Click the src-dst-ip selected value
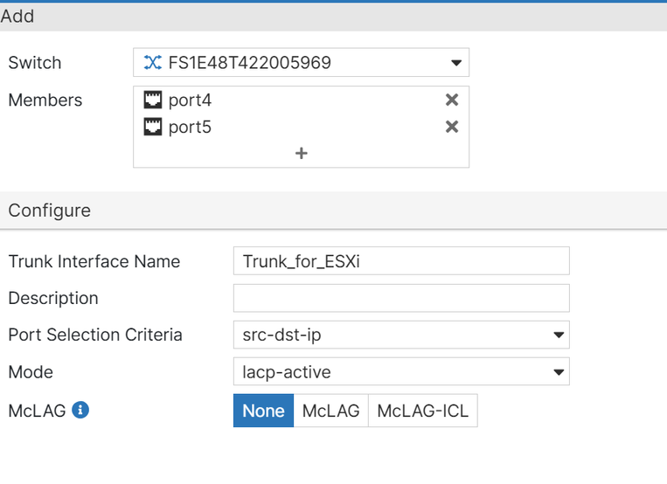 point(280,335)
